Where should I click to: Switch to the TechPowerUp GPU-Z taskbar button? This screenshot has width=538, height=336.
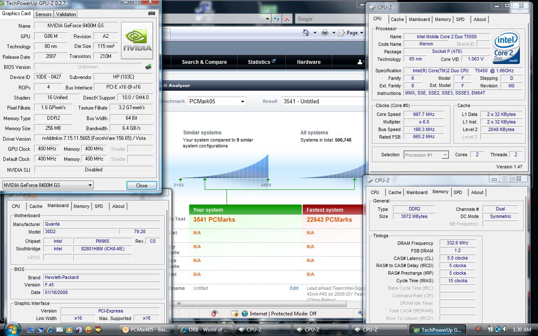pos(437,330)
